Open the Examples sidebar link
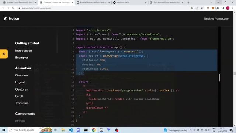The height and width of the screenshot is (133, 236). (x=22, y=58)
